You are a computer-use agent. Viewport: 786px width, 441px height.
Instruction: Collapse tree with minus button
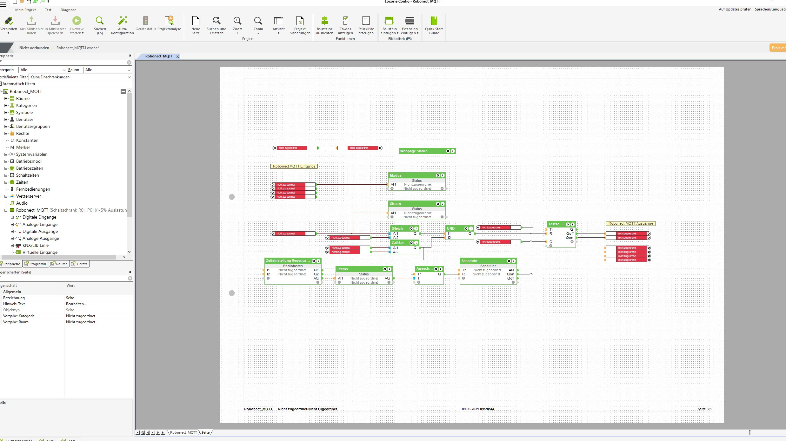pos(123,91)
